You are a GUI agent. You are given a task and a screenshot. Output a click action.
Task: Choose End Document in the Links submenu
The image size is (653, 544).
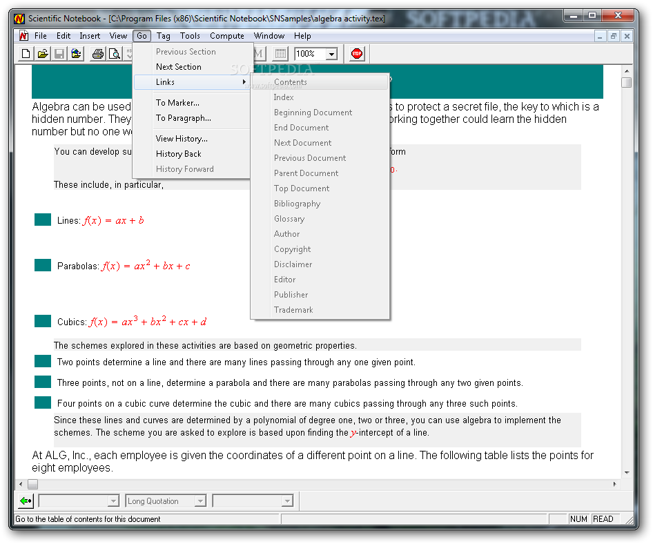(x=320, y=128)
